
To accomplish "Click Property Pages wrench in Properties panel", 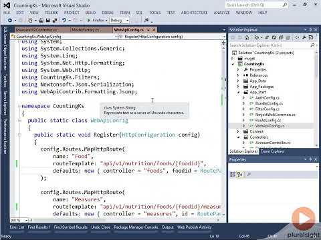I will [x=249, y=175].
